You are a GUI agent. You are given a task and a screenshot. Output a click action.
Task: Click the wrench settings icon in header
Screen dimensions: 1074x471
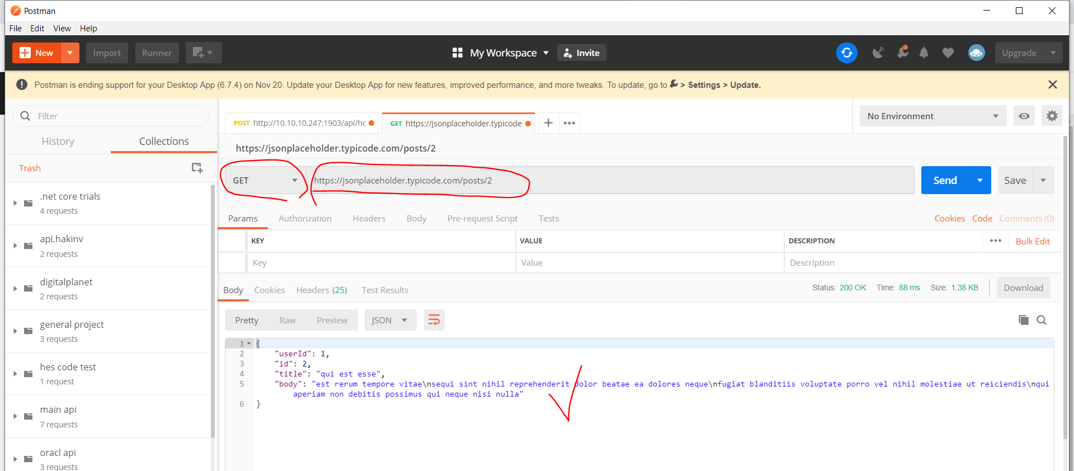point(902,53)
